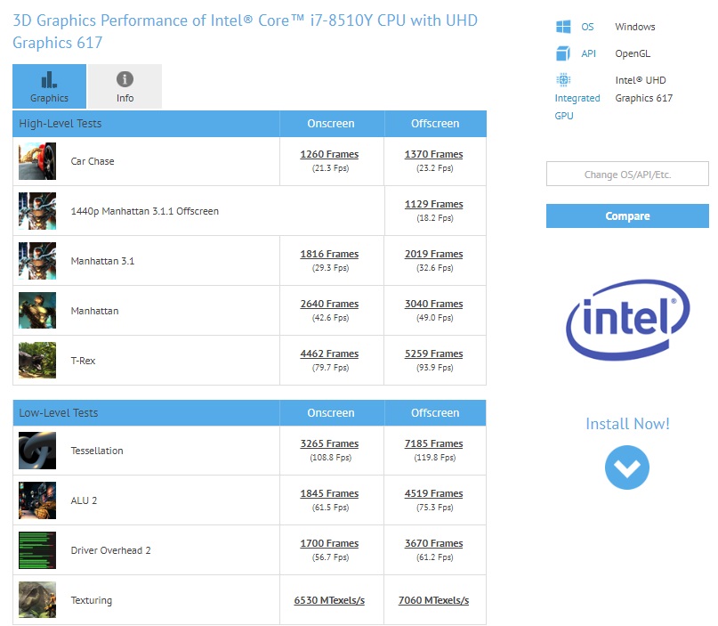Click the Compare button
The image size is (718, 626).
627,215
